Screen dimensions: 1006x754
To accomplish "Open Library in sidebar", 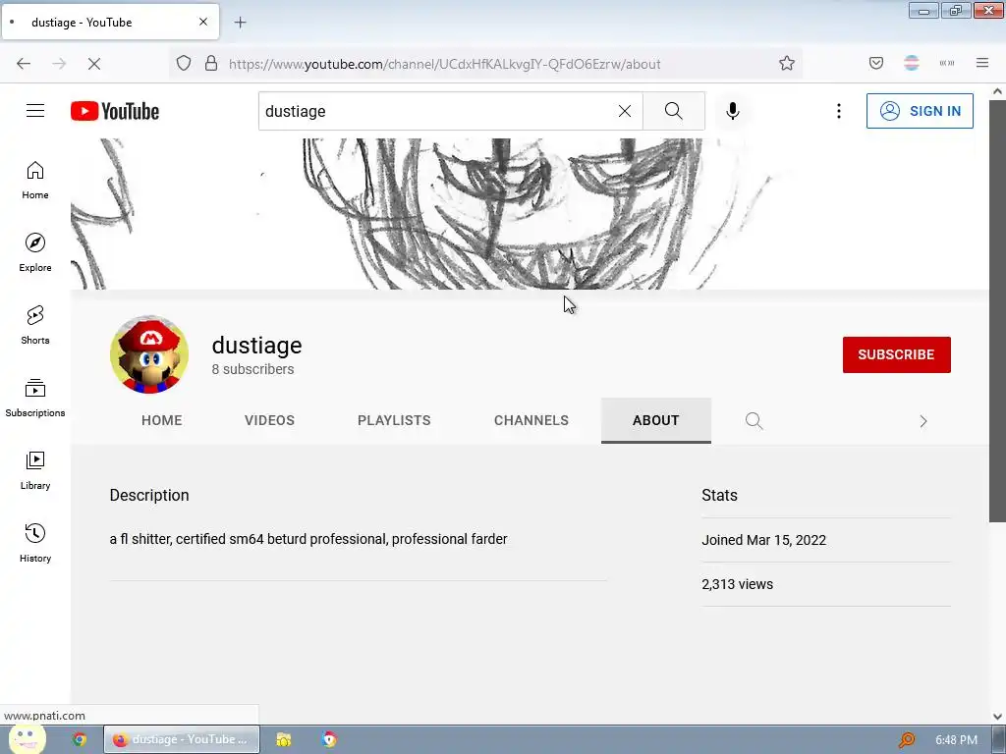I will (35, 470).
